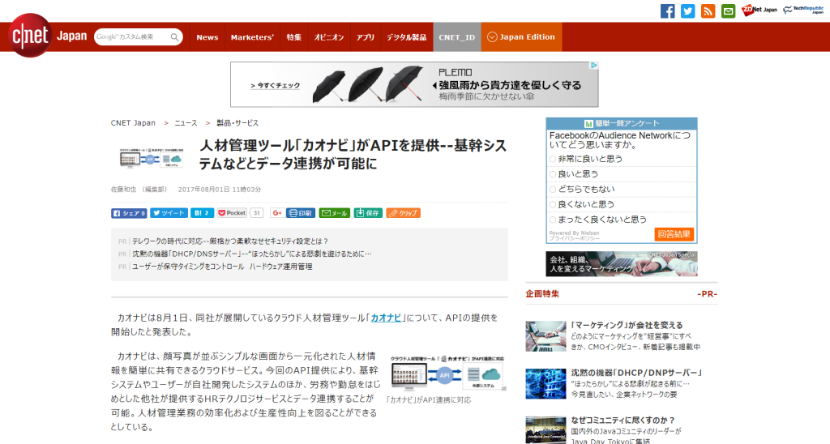The image size is (830, 444).
Task: Open the Facebook icon in header
Action: 668,11
